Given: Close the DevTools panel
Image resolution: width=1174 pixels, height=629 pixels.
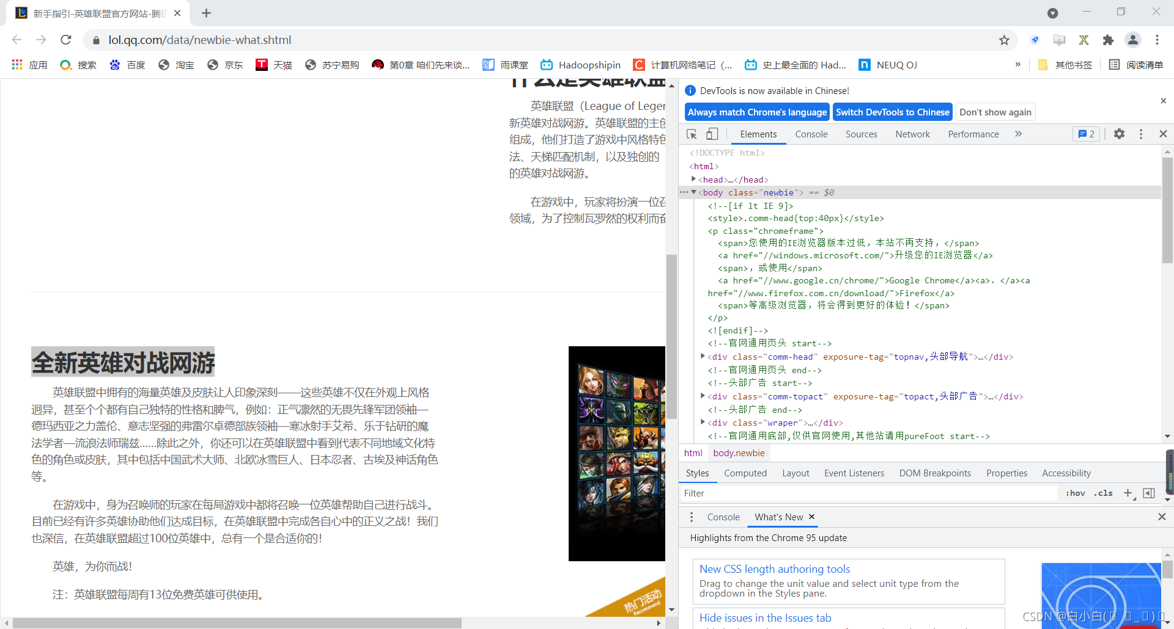Looking at the screenshot, I should 1163,134.
